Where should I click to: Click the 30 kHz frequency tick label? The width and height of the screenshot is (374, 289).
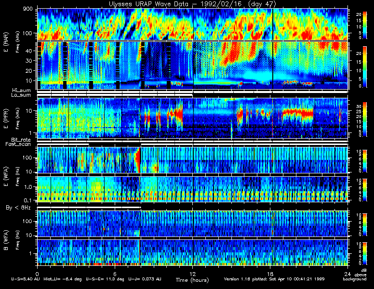coord(29,61)
